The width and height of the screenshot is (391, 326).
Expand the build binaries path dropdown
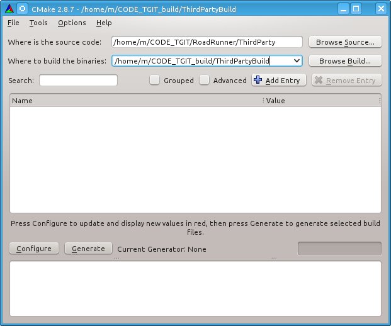(297, 61)
